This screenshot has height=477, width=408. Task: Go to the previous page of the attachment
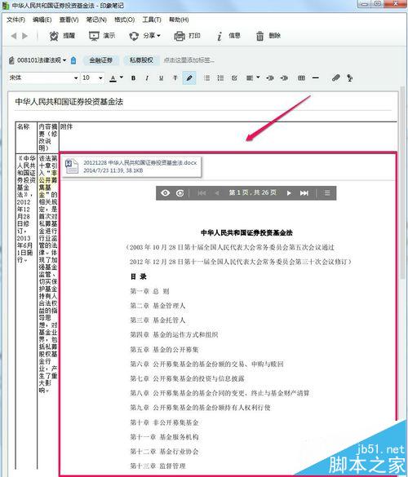tap(217, 193)
